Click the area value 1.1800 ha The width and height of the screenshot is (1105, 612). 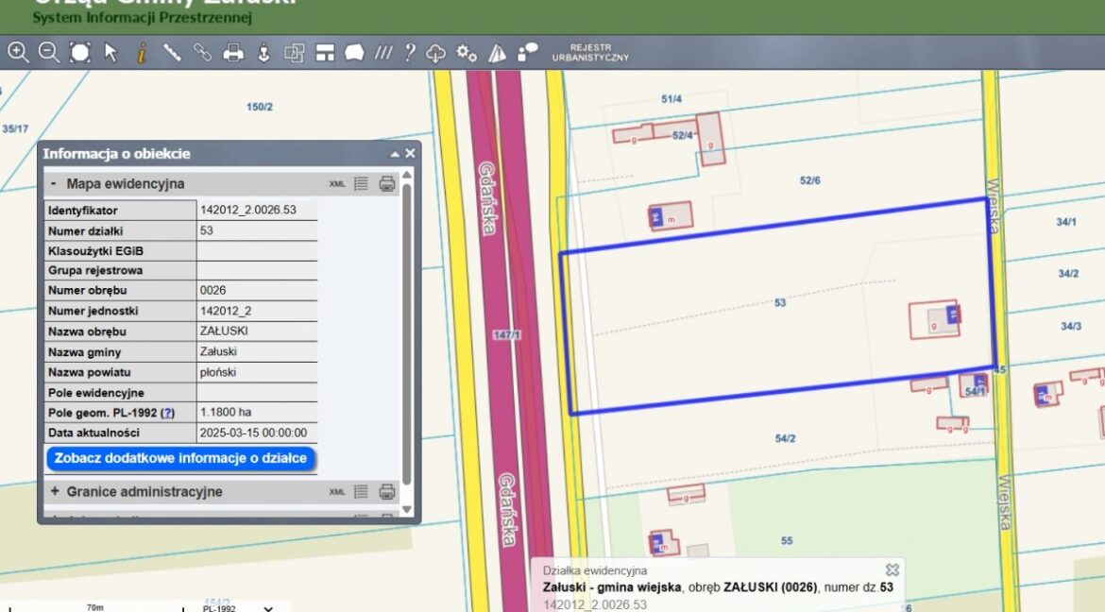226,412
